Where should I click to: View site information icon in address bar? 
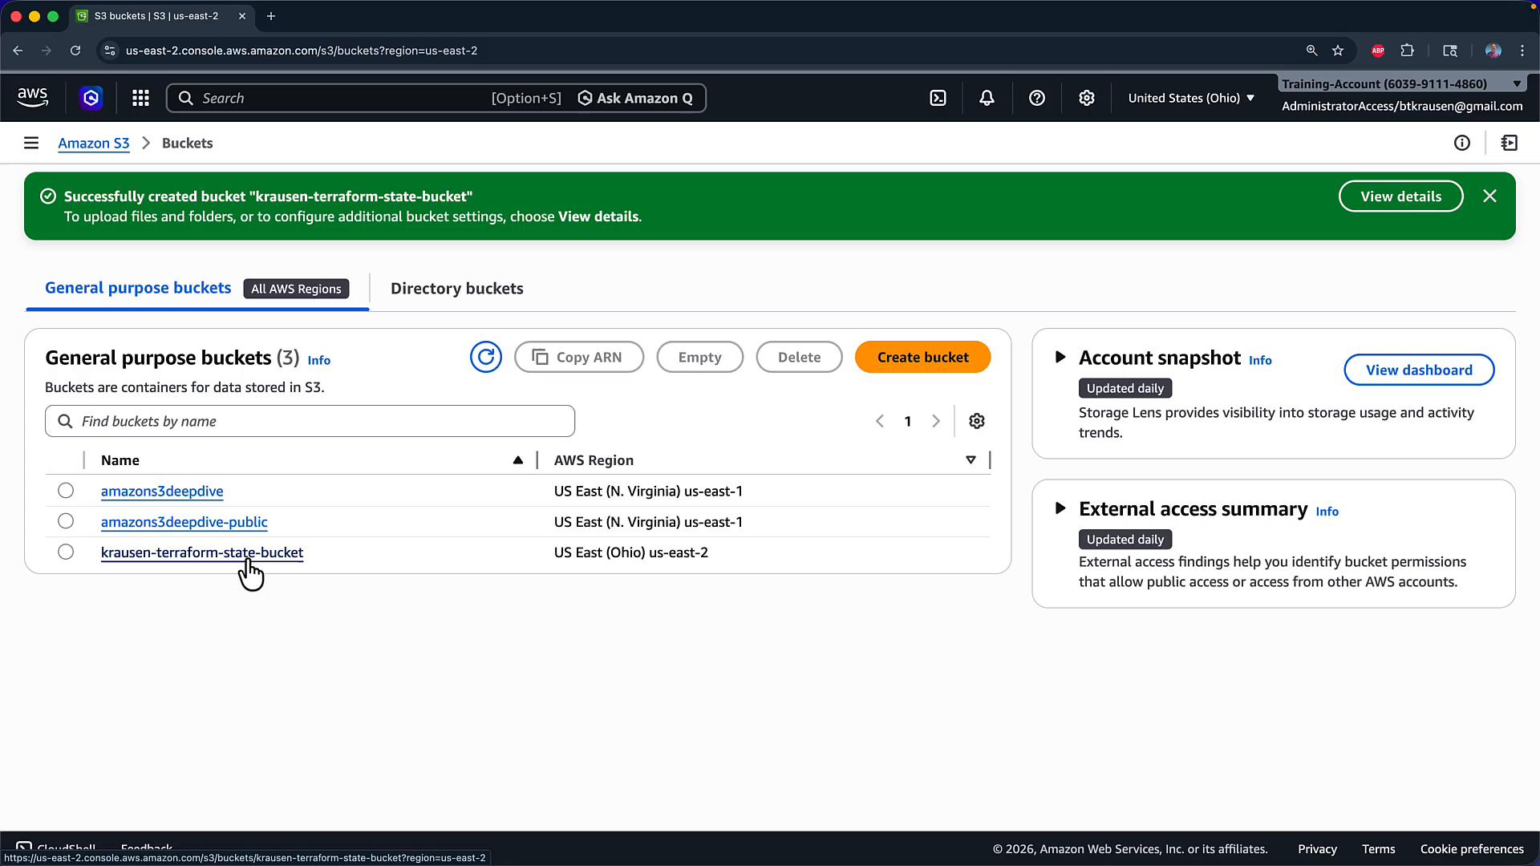tap(110, 51)
